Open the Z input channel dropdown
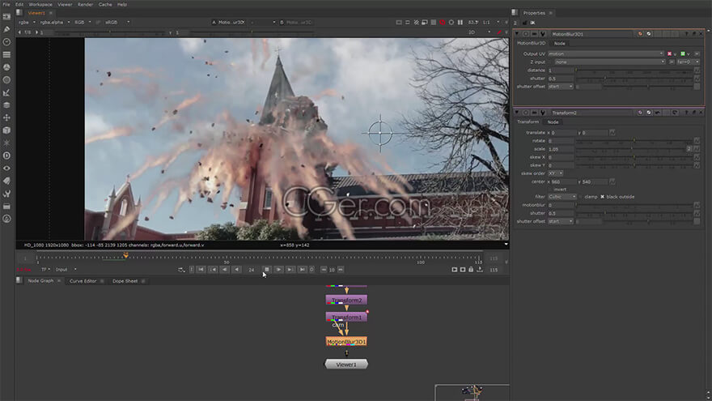The width and height of the screenshot is (712, 401). pos(610,62)
